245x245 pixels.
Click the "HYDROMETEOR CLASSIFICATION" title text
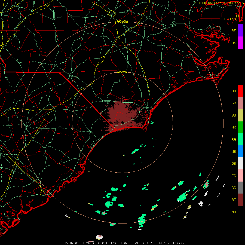[96, 243]
